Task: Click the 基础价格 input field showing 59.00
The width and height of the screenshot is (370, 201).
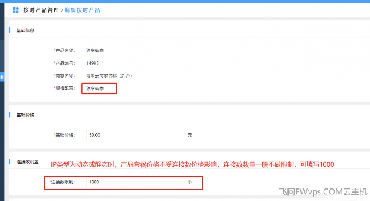Action: pyautogui.click(x=134, y=135)
